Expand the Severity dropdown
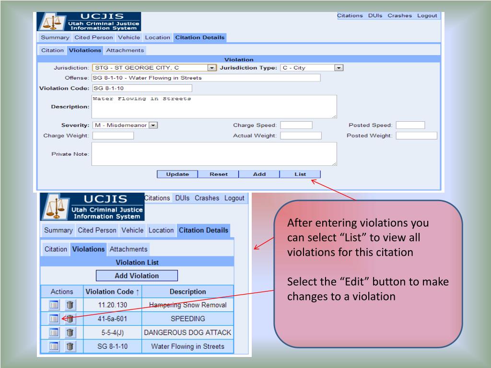The image size is (491, 368). point(153,126)
